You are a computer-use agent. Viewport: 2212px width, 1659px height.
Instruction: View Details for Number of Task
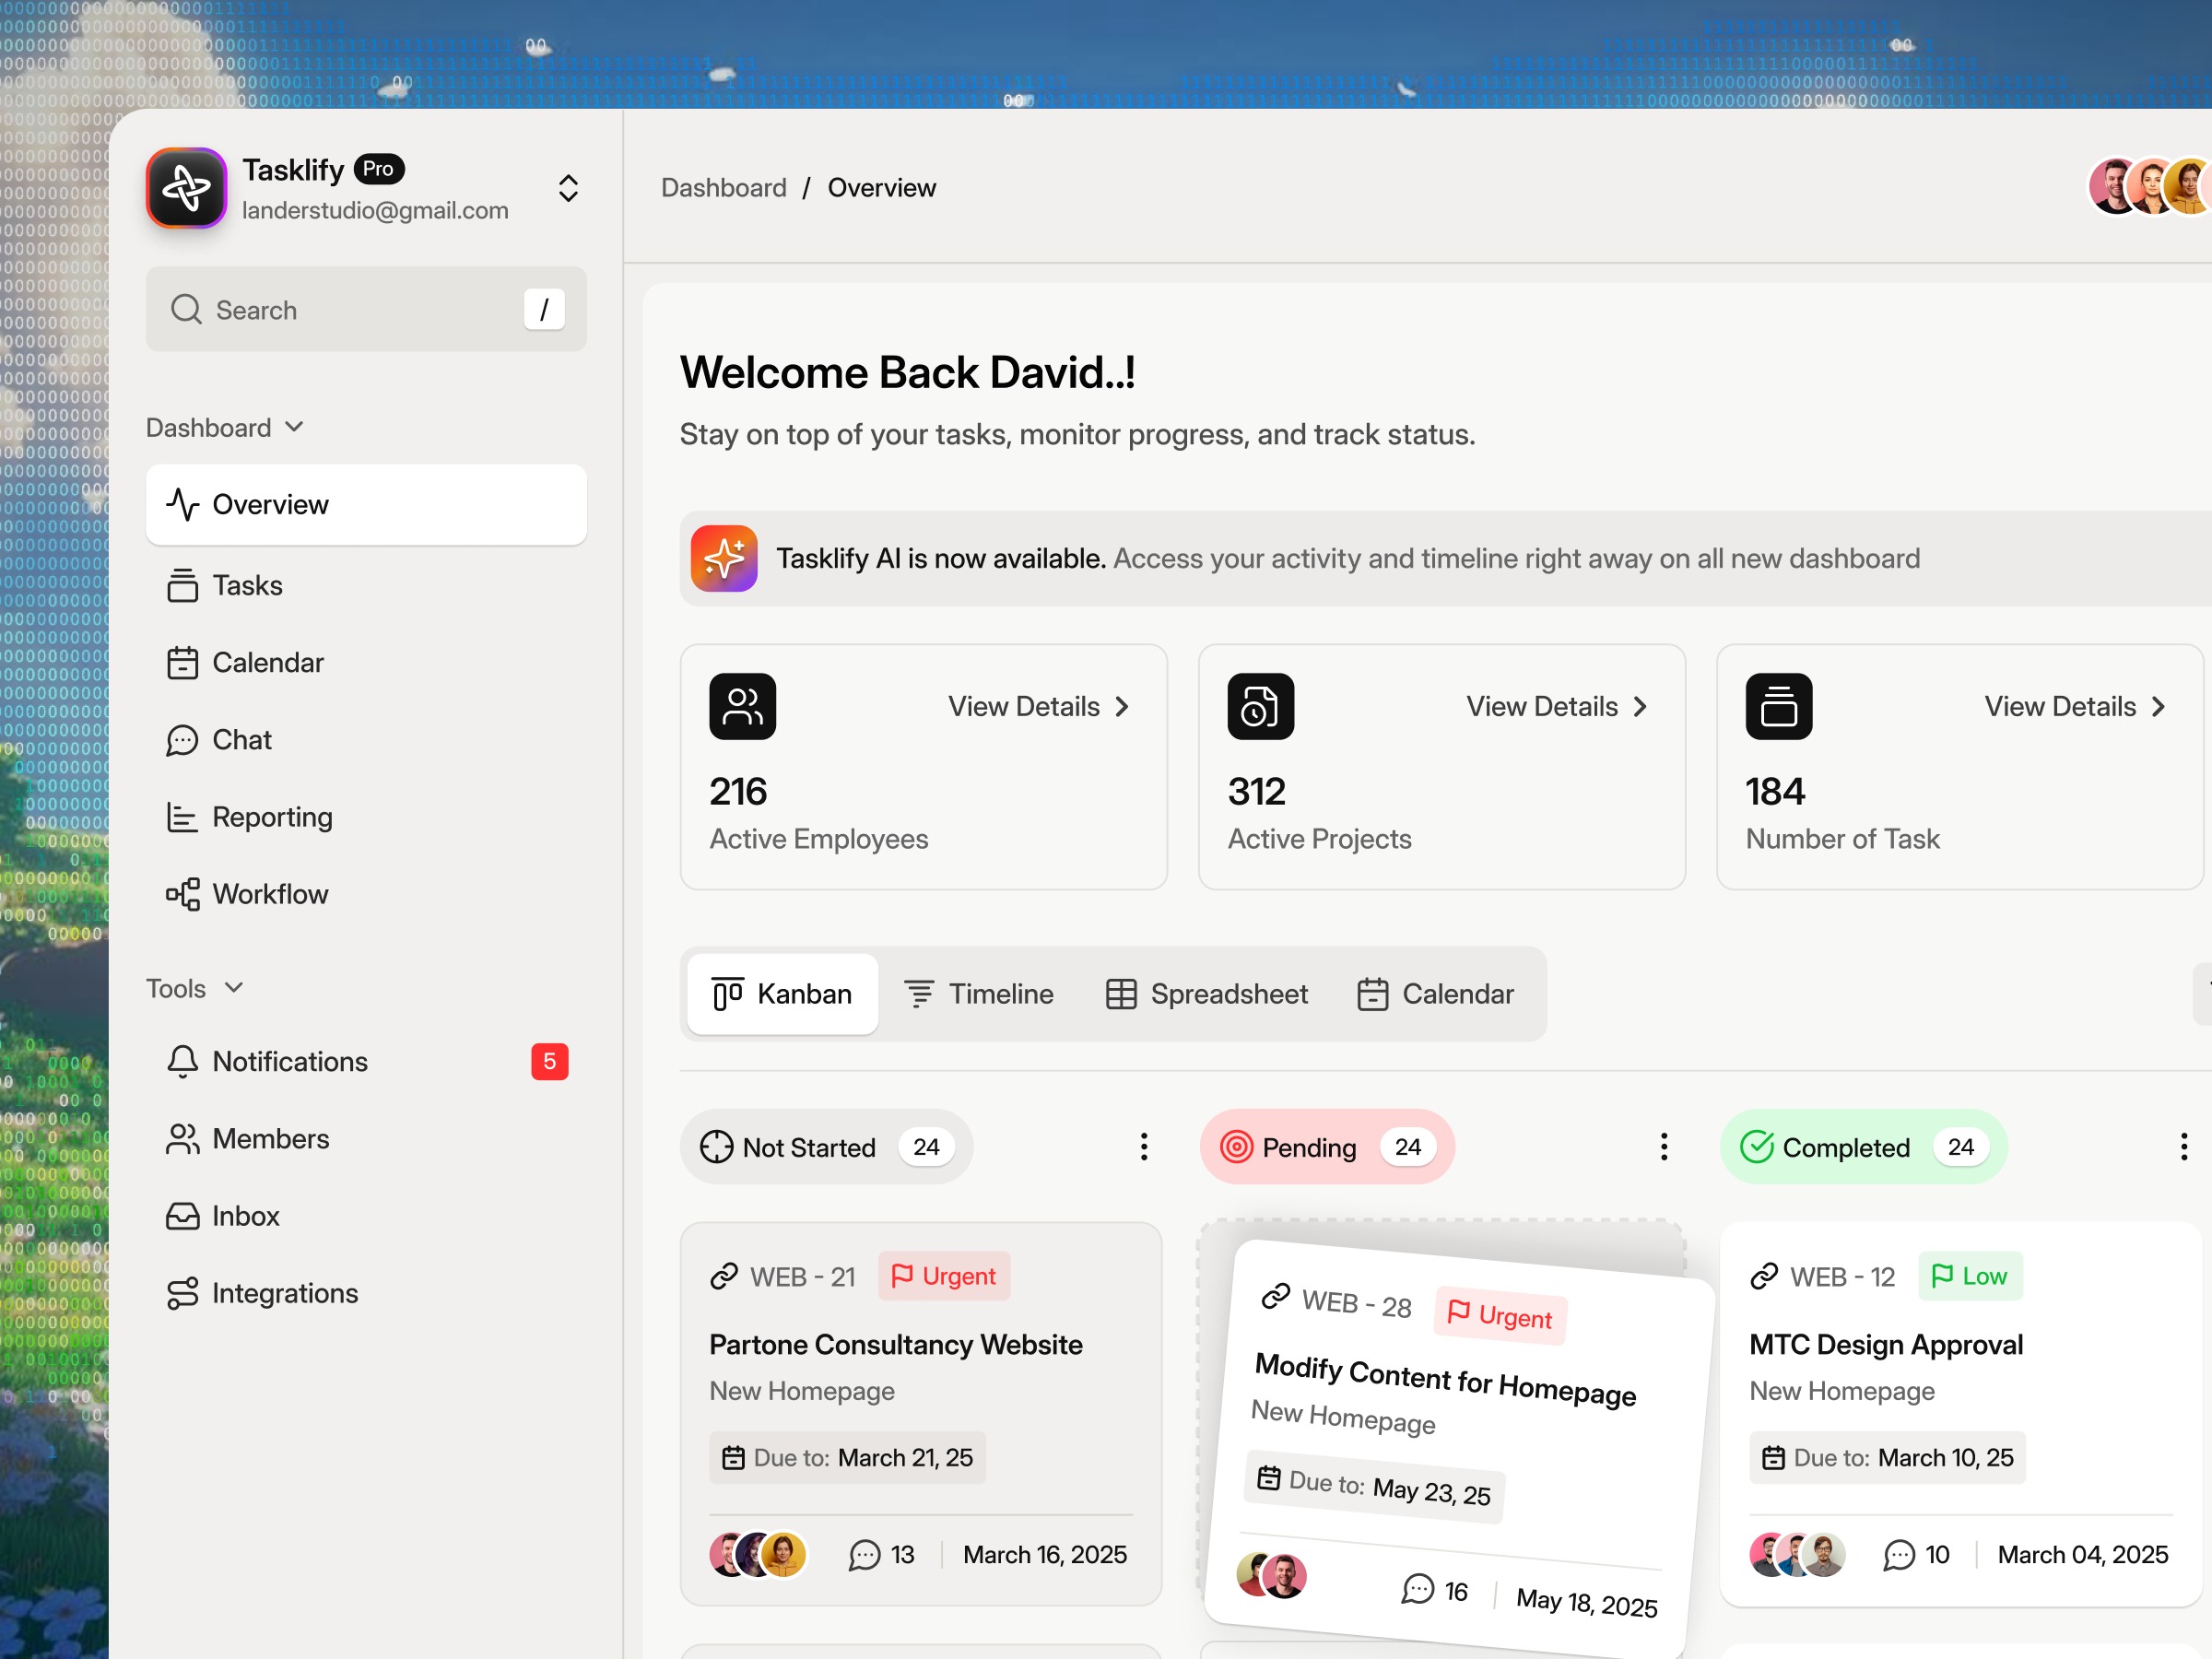(x=2075, y=706)
